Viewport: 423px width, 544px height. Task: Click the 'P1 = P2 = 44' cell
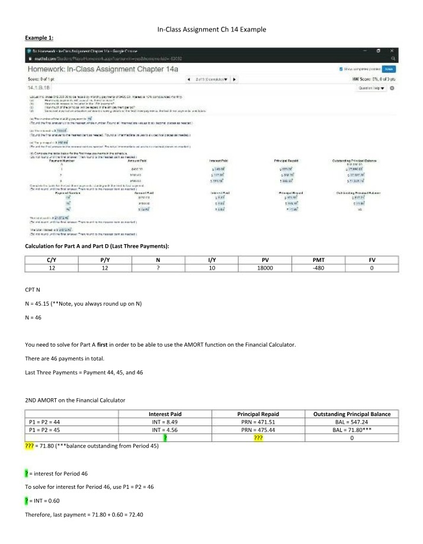72,422
